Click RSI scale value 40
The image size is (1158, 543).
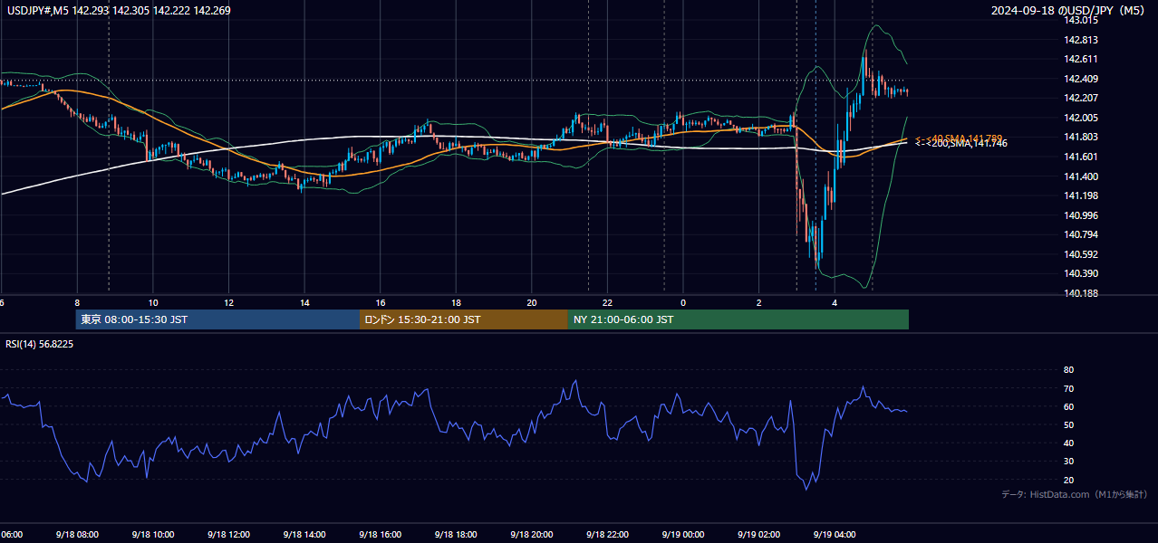[1068, 443]
